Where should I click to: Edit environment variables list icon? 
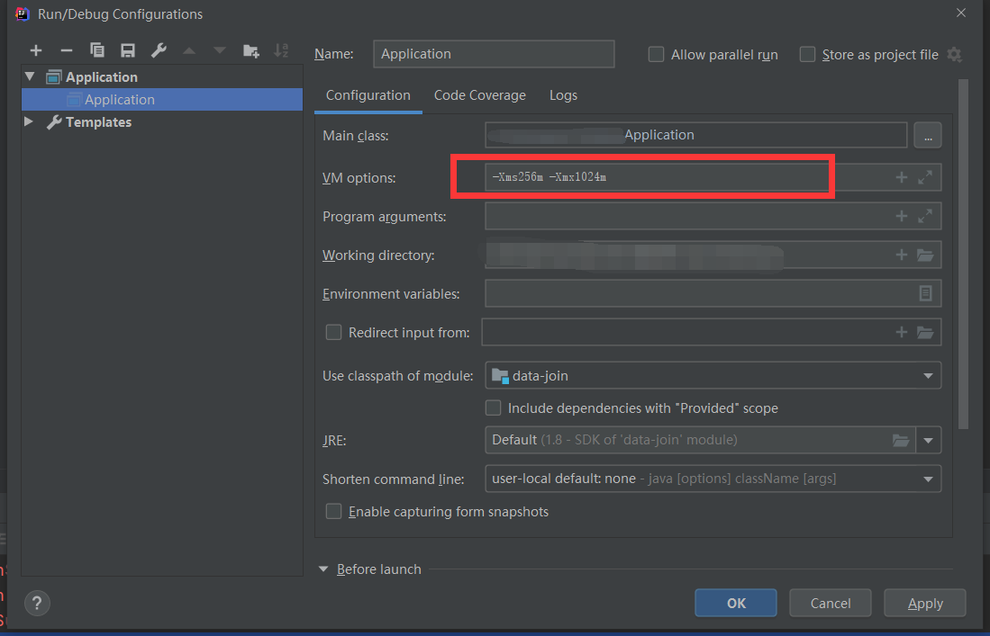[925, 293]
